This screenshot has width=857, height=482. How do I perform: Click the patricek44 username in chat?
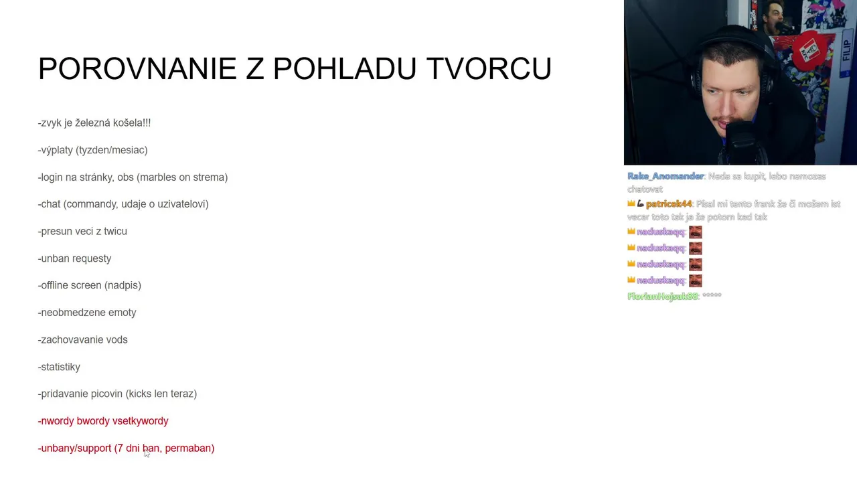668,204
